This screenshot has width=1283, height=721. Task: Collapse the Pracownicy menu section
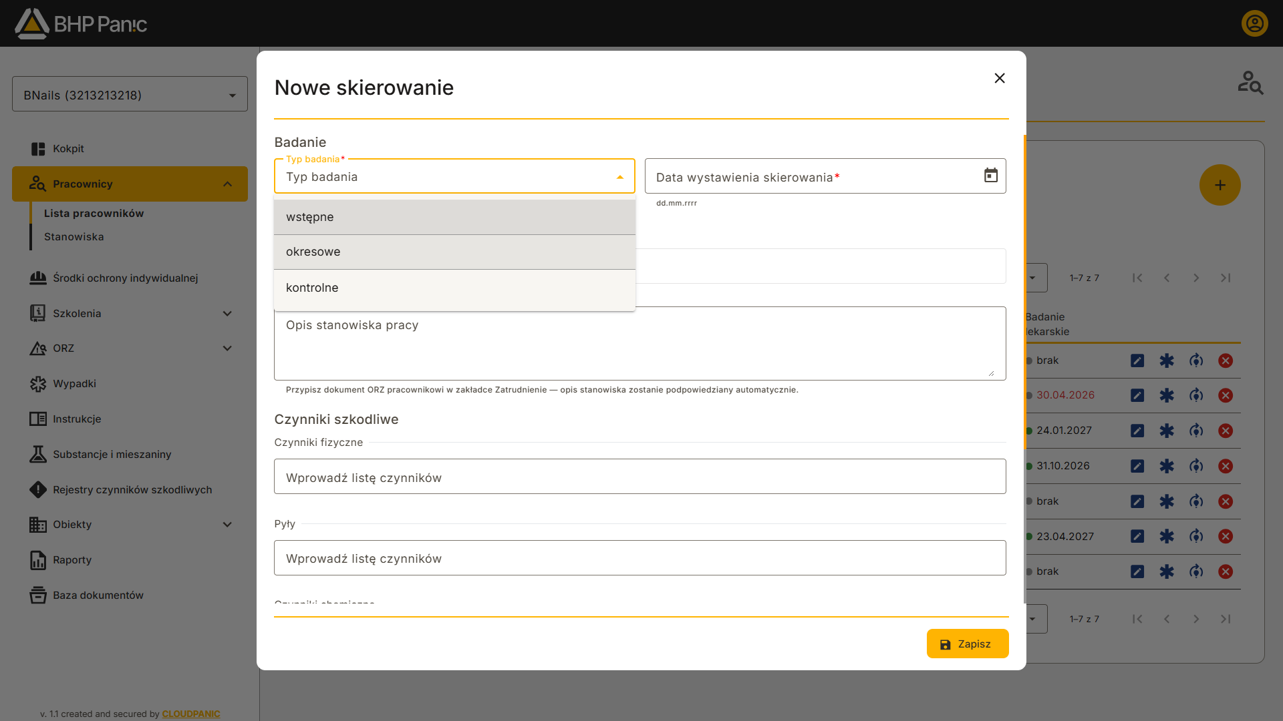point(227,184)
